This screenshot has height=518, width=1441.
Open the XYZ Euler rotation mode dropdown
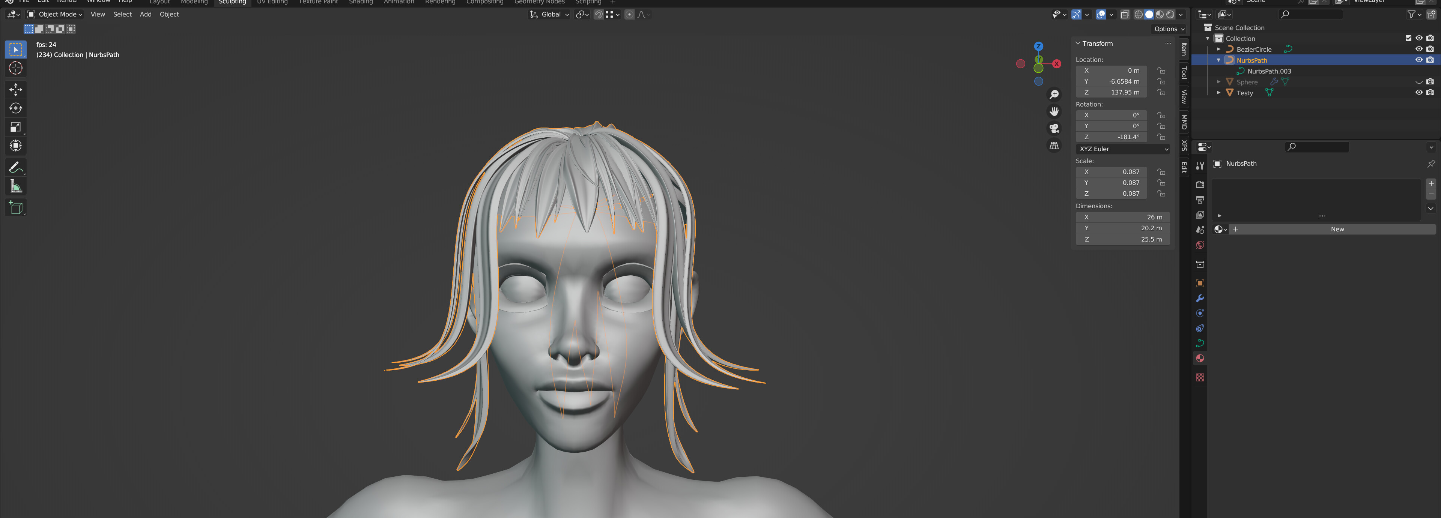1122,149
